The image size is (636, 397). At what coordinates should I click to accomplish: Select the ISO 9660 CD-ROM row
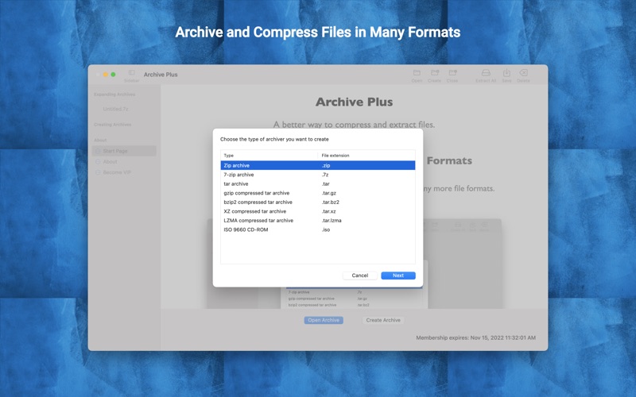coord(317,229)
